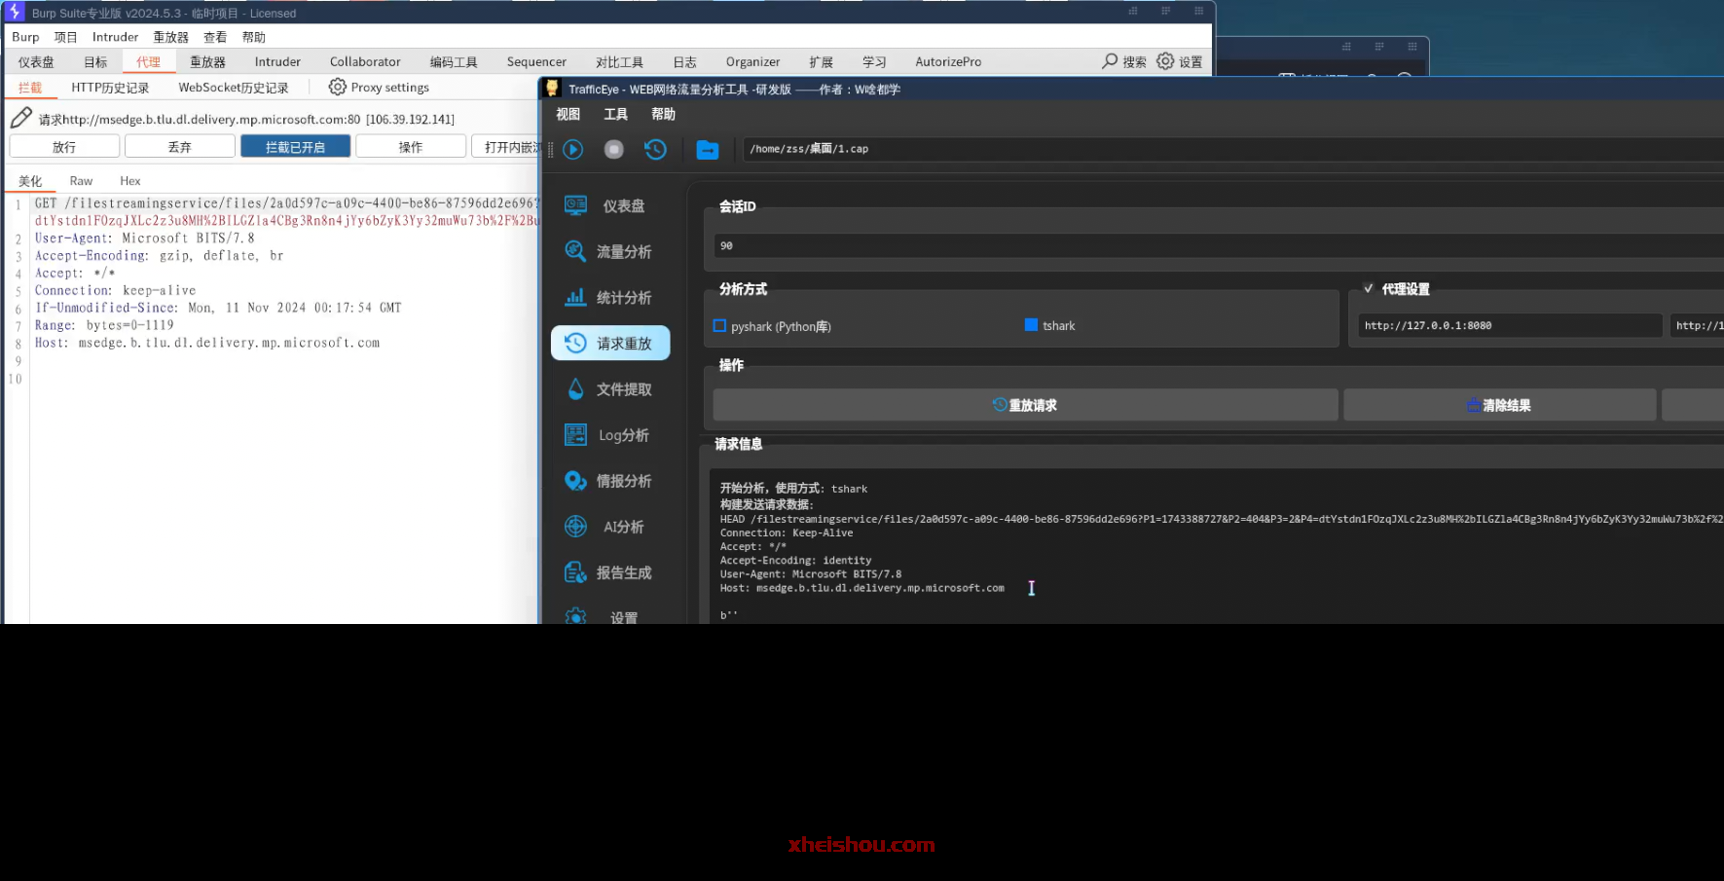This screenshot has height=881, width=1724.
Task: Open 项目 menu in Burp Suite
Action: pos(65,37)
